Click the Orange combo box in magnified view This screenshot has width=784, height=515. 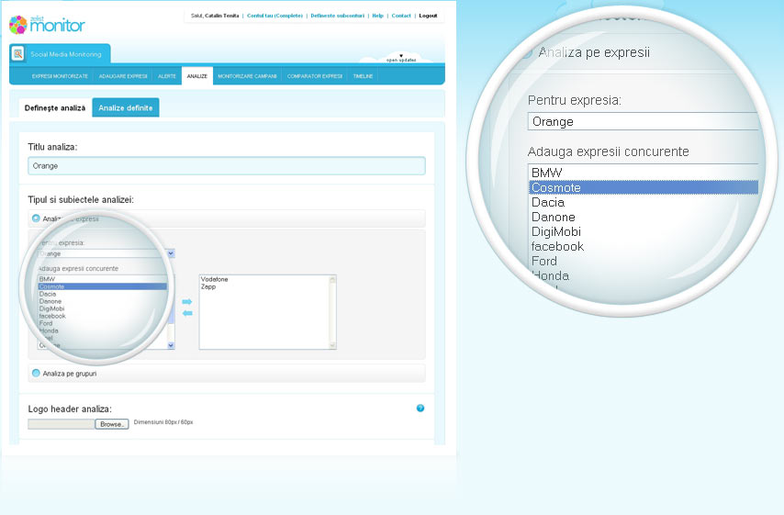(x=643, y=121)
